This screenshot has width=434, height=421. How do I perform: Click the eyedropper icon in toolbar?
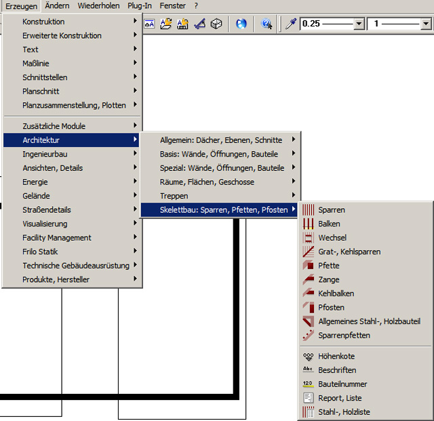[290, 24]
